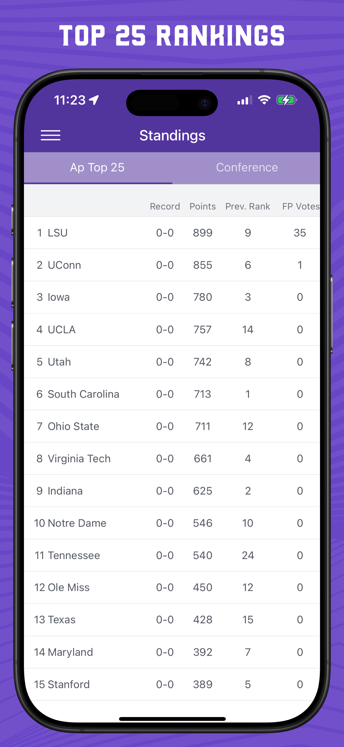Open the hamburger menu icon
This screenshot has width=344, height=747.
coord(51,135)
